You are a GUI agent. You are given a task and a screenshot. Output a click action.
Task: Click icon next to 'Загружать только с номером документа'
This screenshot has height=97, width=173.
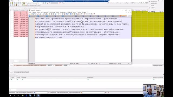click(x=35, y=93)
